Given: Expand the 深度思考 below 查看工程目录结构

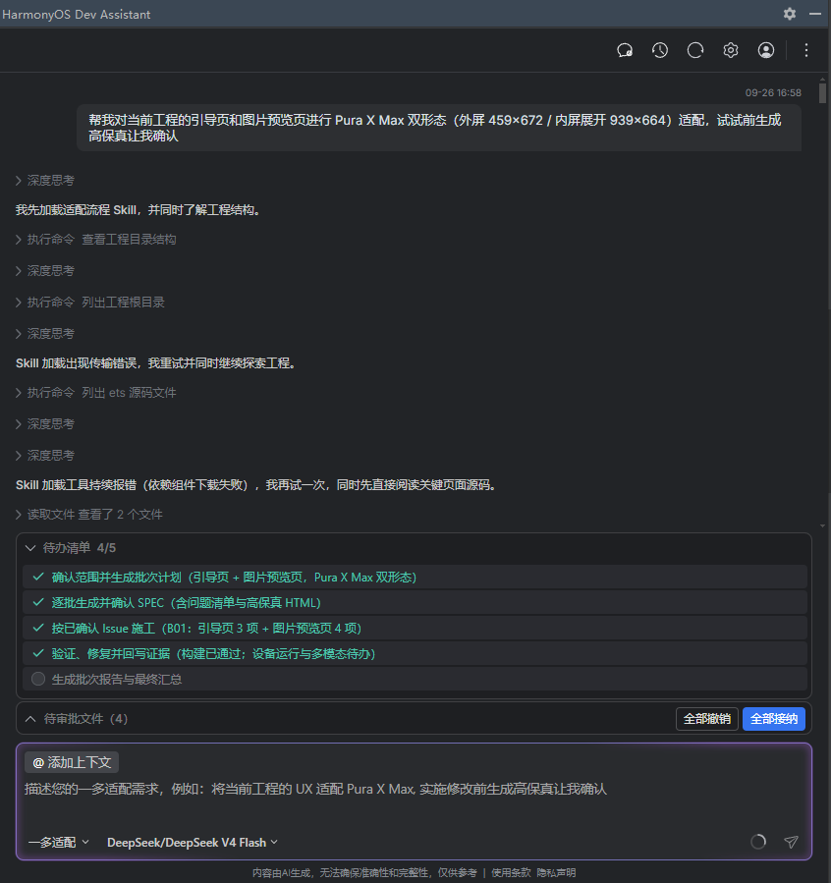Looking at the screenshot, I should (x=45, y=271).
